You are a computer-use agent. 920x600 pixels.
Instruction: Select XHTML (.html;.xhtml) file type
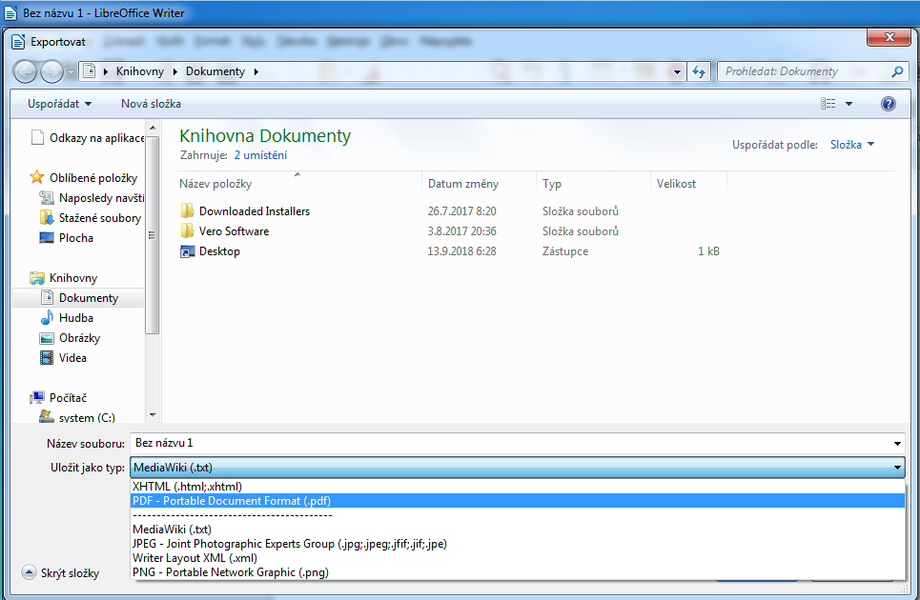(x=187, y=487)
